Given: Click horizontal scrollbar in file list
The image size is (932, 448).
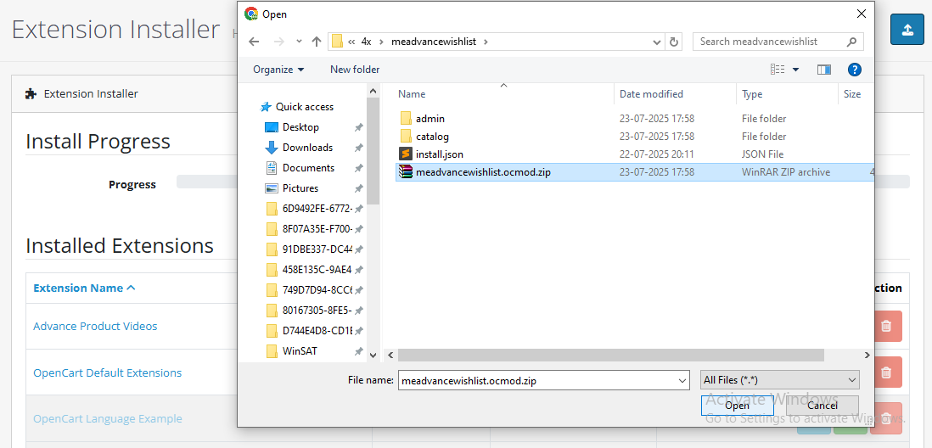Looking at the screenshot, I should (x=611, y=355).
